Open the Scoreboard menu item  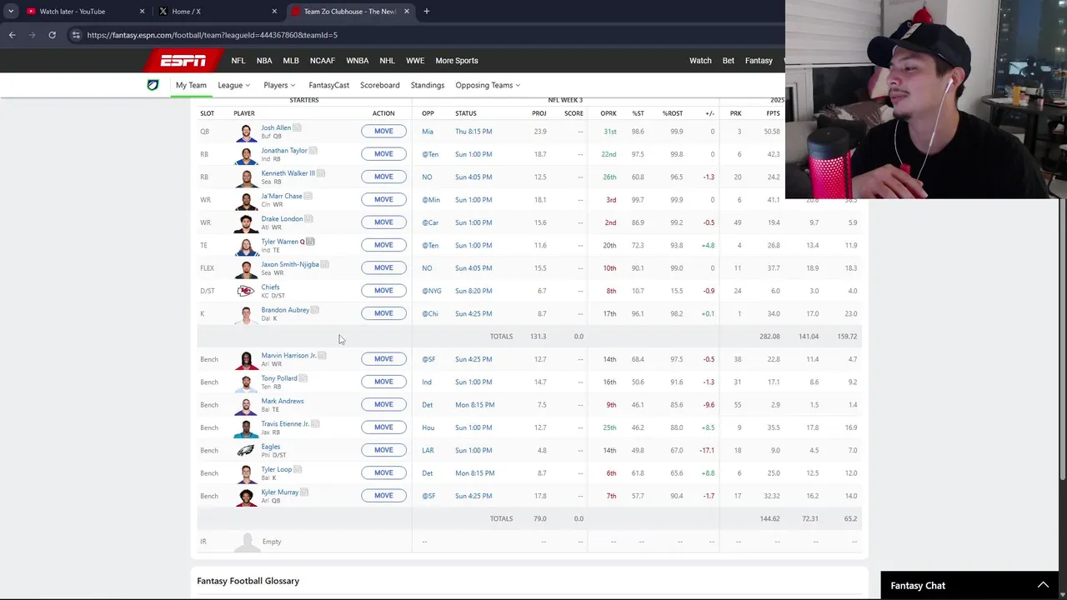tap(379, 85)
